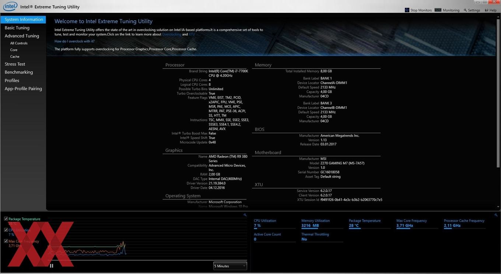
Task: Click the Overclocking link
Action: point(172,34)
